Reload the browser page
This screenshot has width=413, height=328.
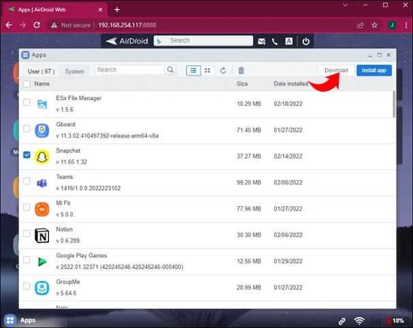(x=37, y=25)
